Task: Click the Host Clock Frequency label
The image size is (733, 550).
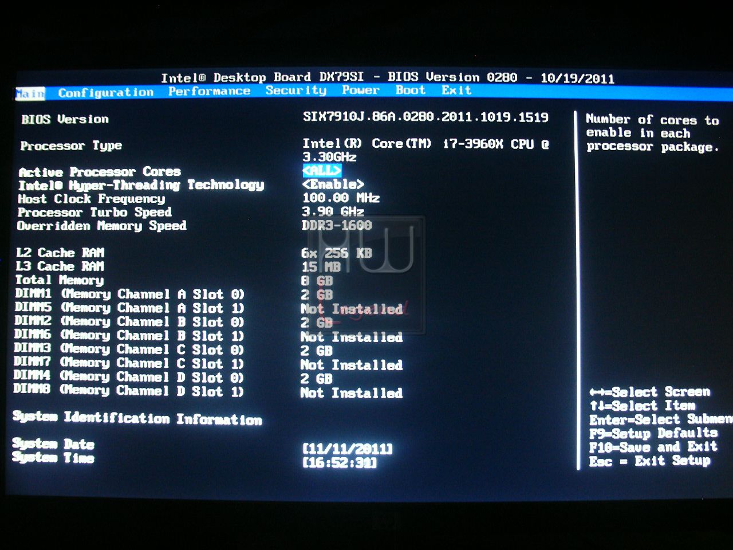Action: 91,199
